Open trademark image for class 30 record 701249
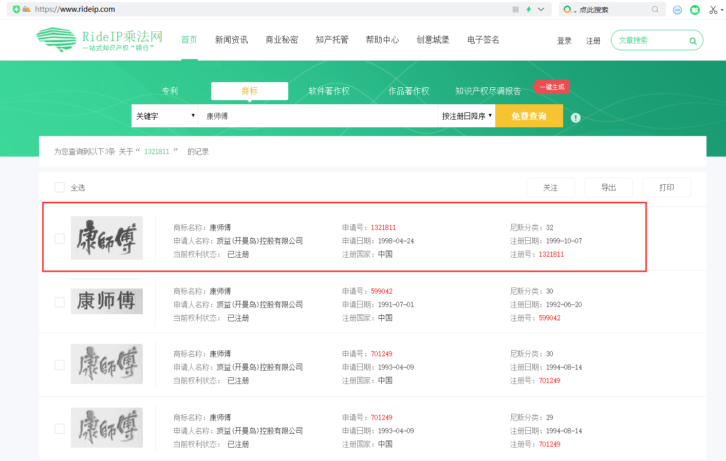Image resolution: width=726 pixels, height=461 pixels. coord(107,364)
